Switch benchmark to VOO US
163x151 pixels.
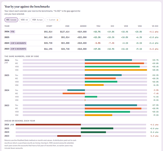(24, 20)
